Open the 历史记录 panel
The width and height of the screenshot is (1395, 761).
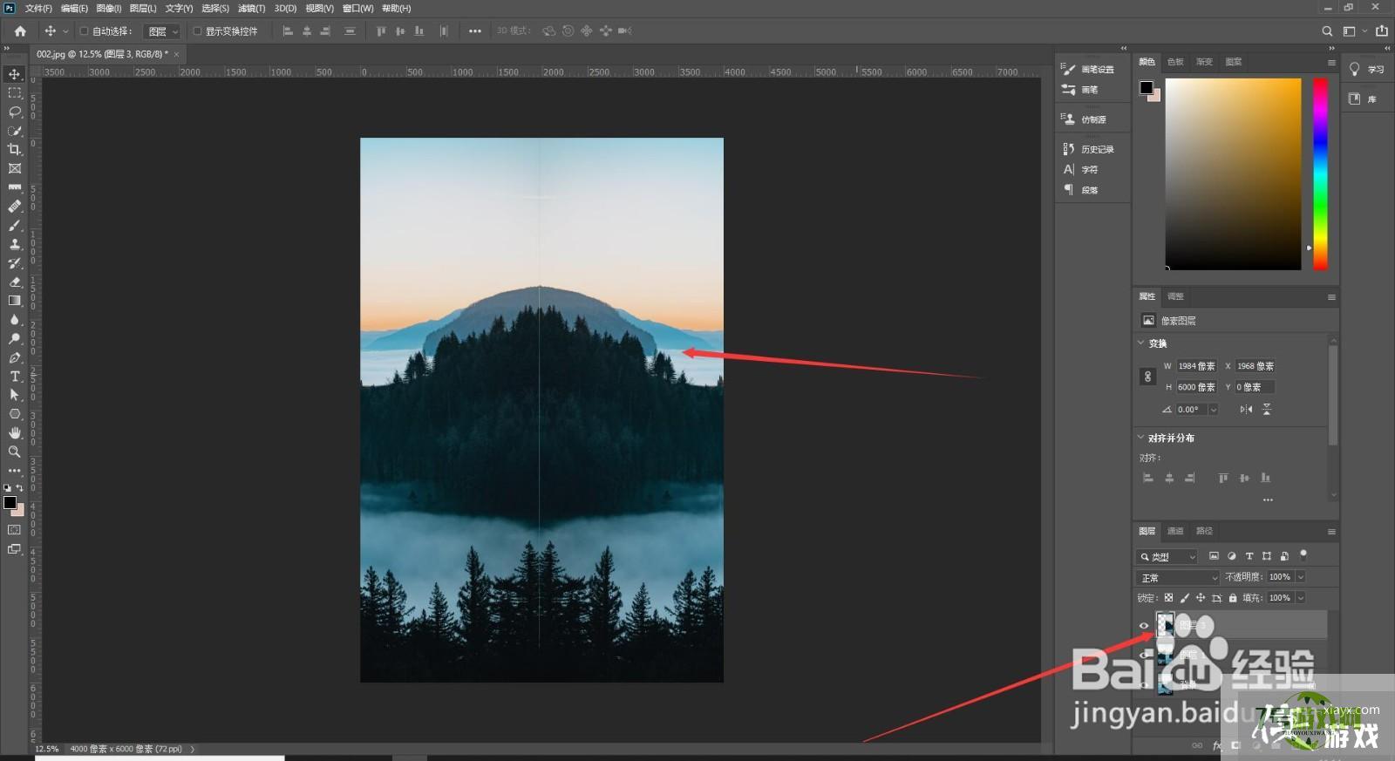(x=1088, y=149)
